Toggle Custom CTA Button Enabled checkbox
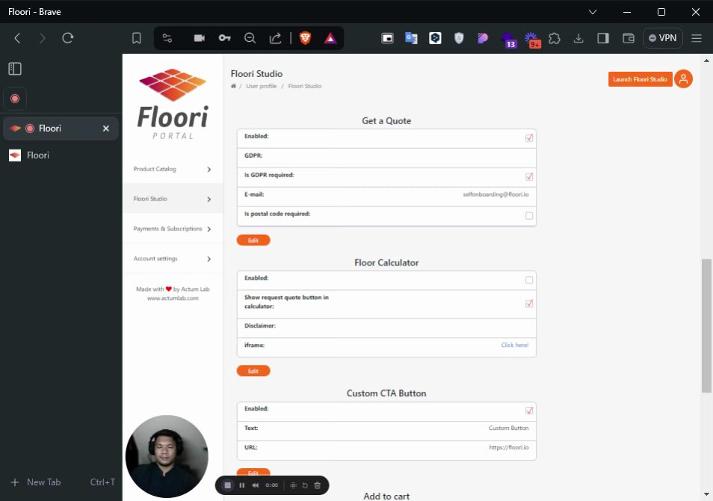713x501 pixels. (x=529, y=411)
